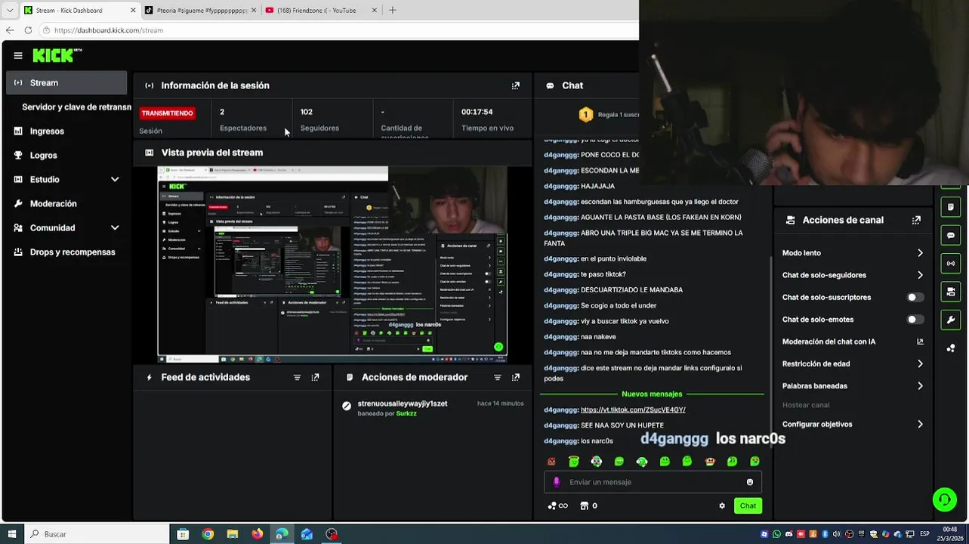Send message with the green Chat button

pos(748,506)
